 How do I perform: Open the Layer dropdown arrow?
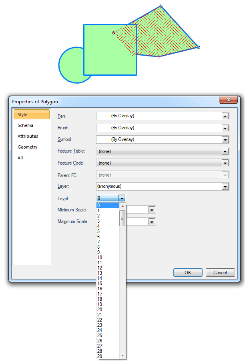tap(225, 187)
